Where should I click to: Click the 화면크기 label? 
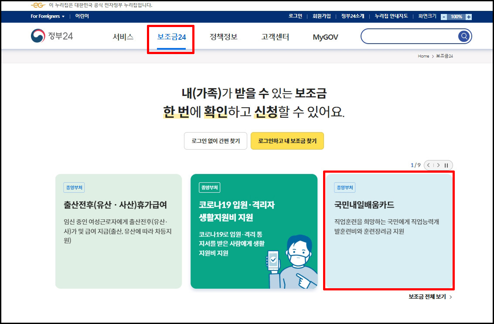tap(427, 16)
